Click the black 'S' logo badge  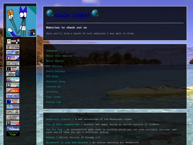point(13,123)
